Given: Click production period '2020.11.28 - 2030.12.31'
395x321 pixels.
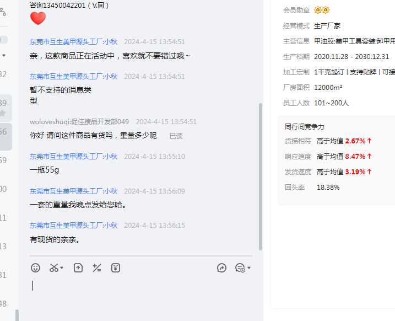Looking at the screenshot, I should (x=351, y=56).
